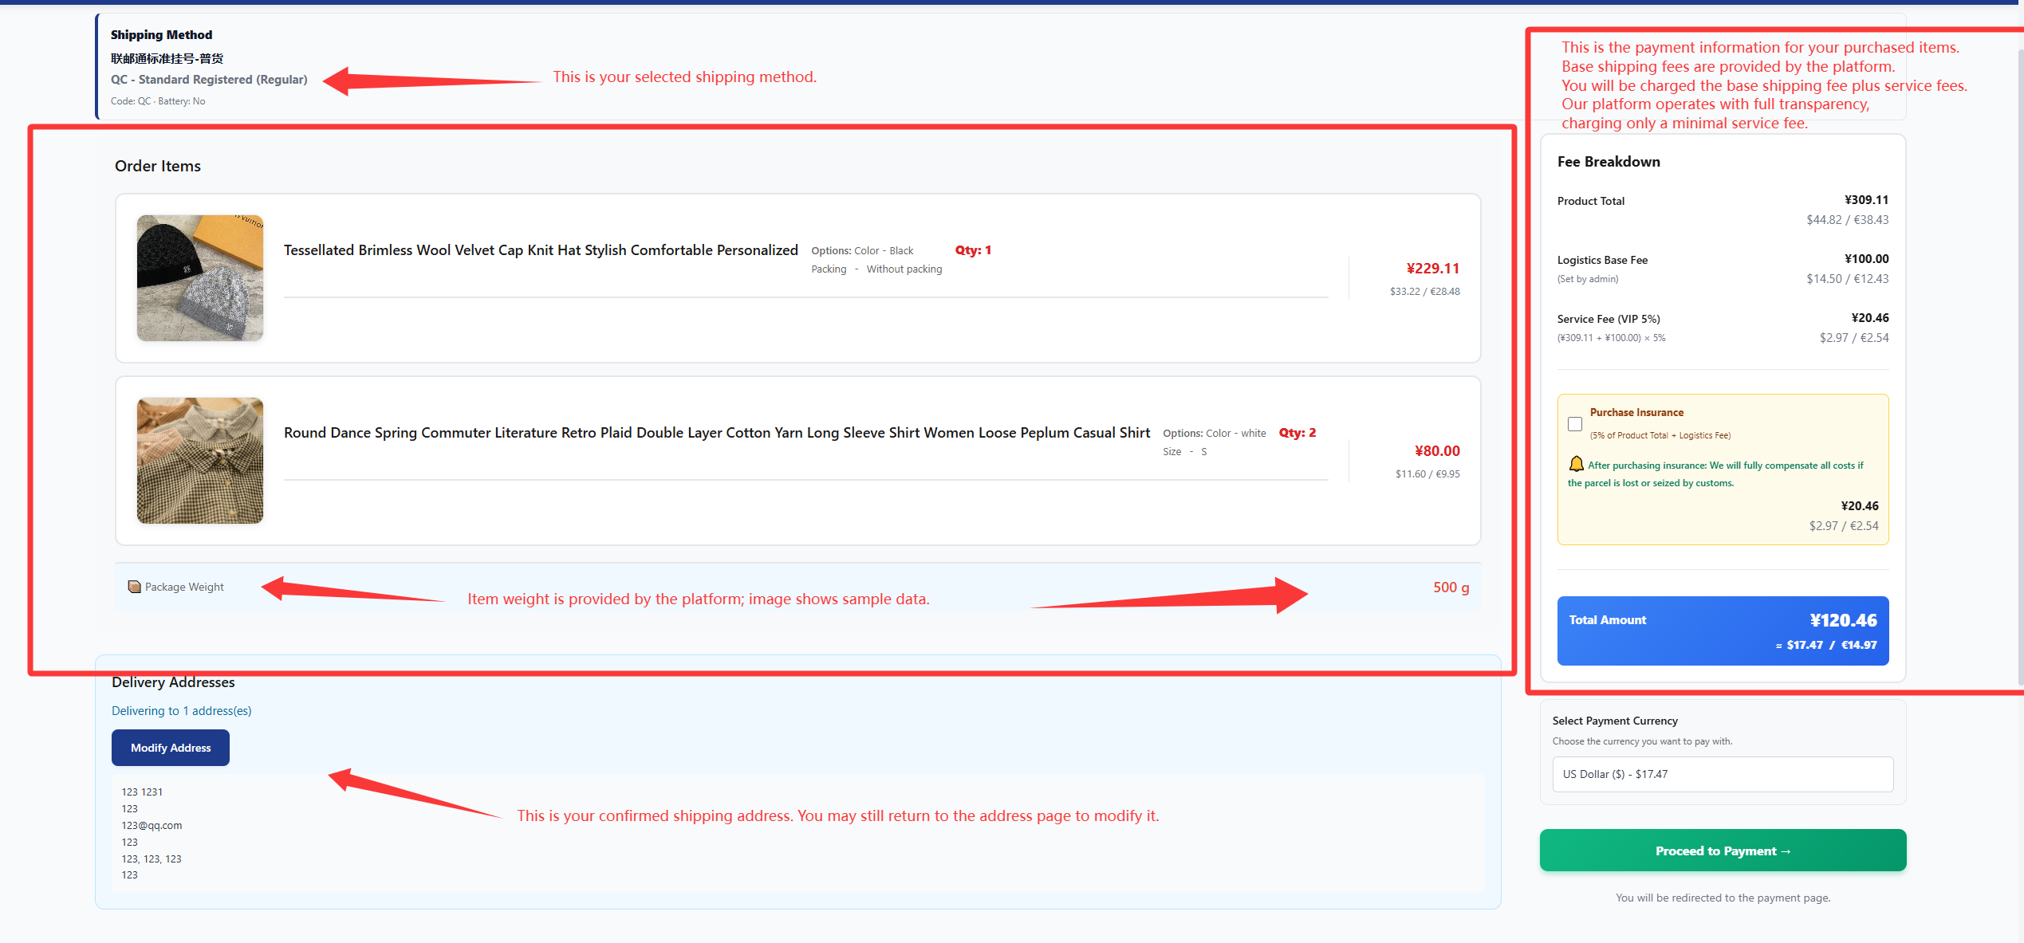Click the Modify Address button
The height and width of the screenshot is (943, 2024).
pyautogui.click(x=171, y=748)
